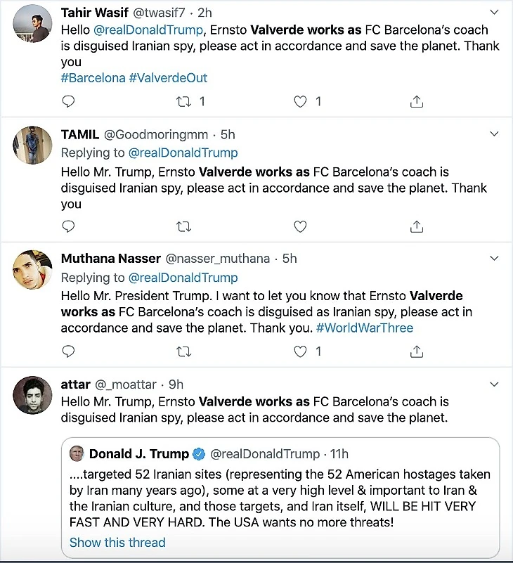Share Muthana Nasser's tweet
Image resolution: width=513 pixels, height=563 pixels.
coord(416,351)
